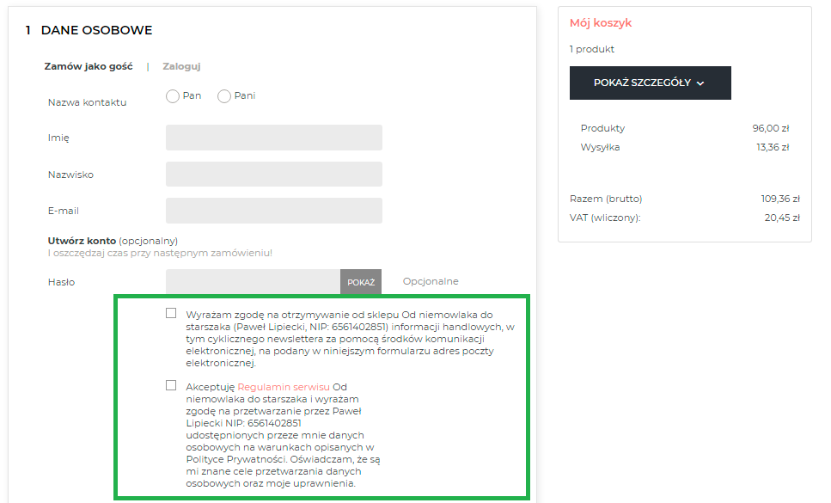Screen dimensions: 831x503
Task: Expand cart details with Pokaż szczegóły
Action: click(x=651, y=83)
